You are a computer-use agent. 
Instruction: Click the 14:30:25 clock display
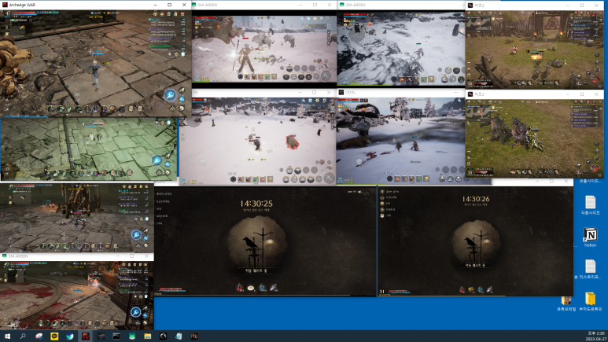(x=256, y=203)
